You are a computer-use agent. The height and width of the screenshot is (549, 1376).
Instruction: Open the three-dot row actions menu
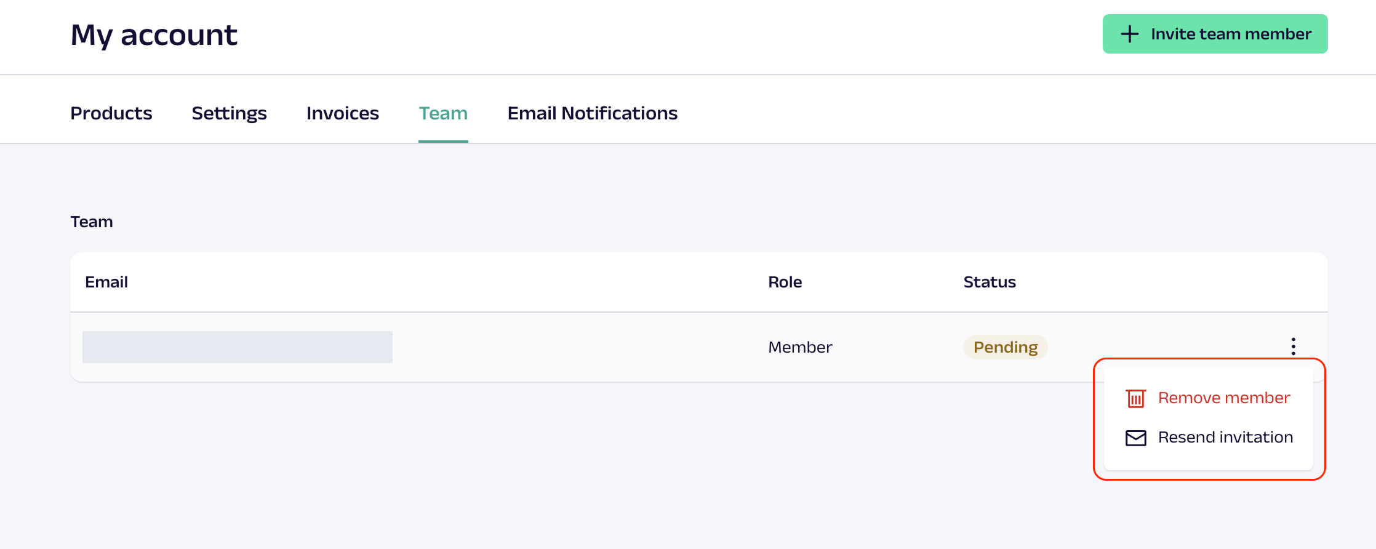[1293, 347]
